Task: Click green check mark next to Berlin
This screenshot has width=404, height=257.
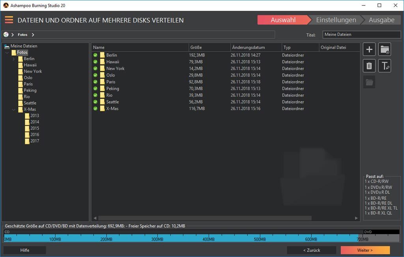Action: coord(95,55)
